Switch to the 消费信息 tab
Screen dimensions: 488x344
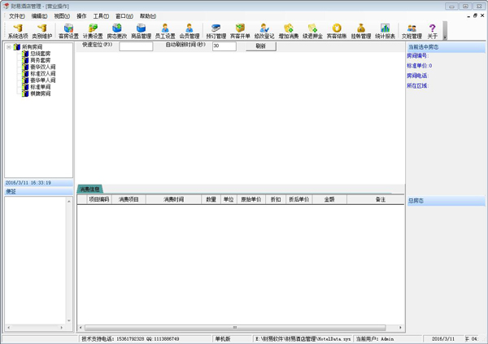coord(89,189)
